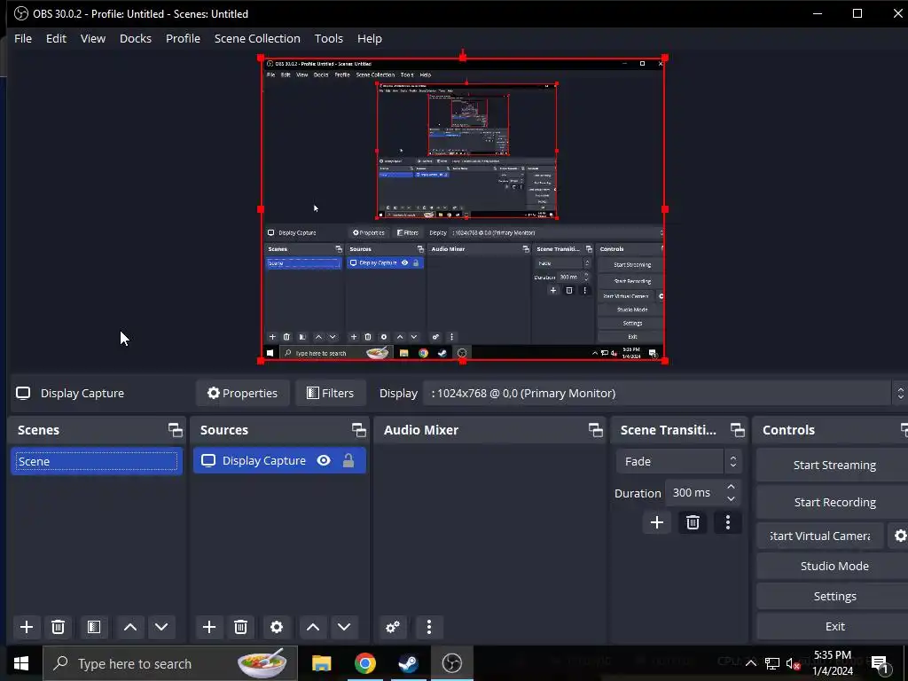Open the Windows Start menu
Screen dimensions: 908x681
(21, 663)
